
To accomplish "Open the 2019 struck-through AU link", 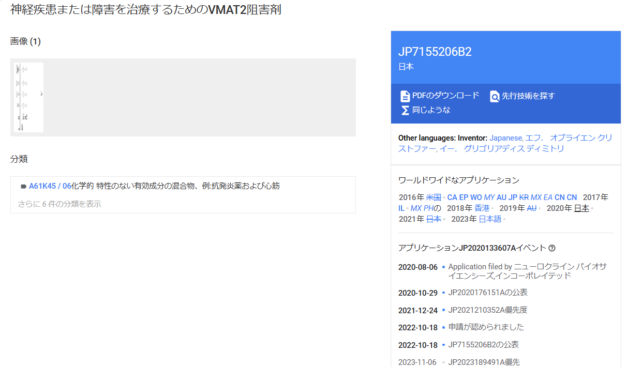I will [x=532, y=208].
